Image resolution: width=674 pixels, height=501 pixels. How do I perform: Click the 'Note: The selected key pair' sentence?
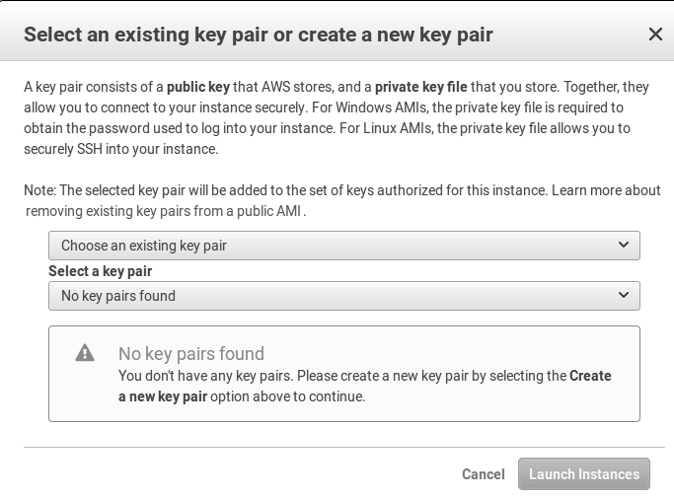tap(285, 190)
